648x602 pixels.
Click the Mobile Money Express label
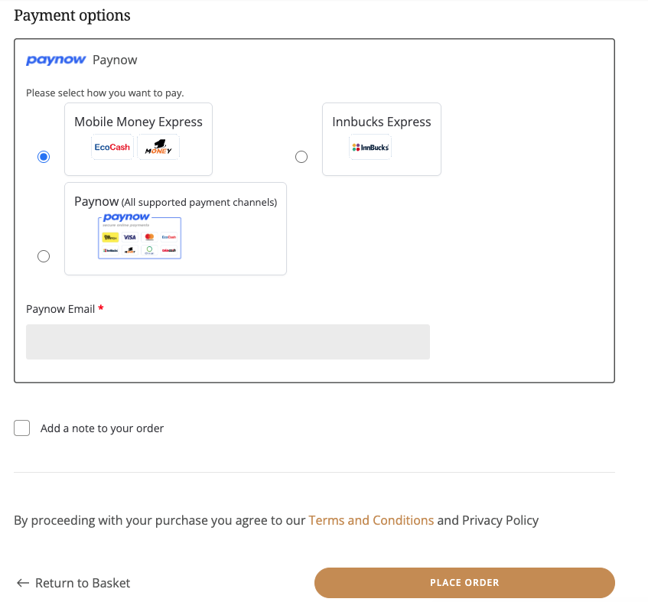pos(138,122)
